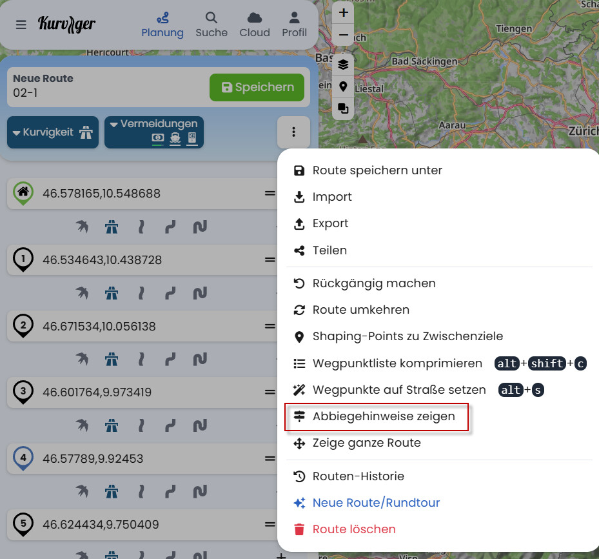Zoom out on the map
Screen dimensions: 599x559
click(x=343, y=34)
